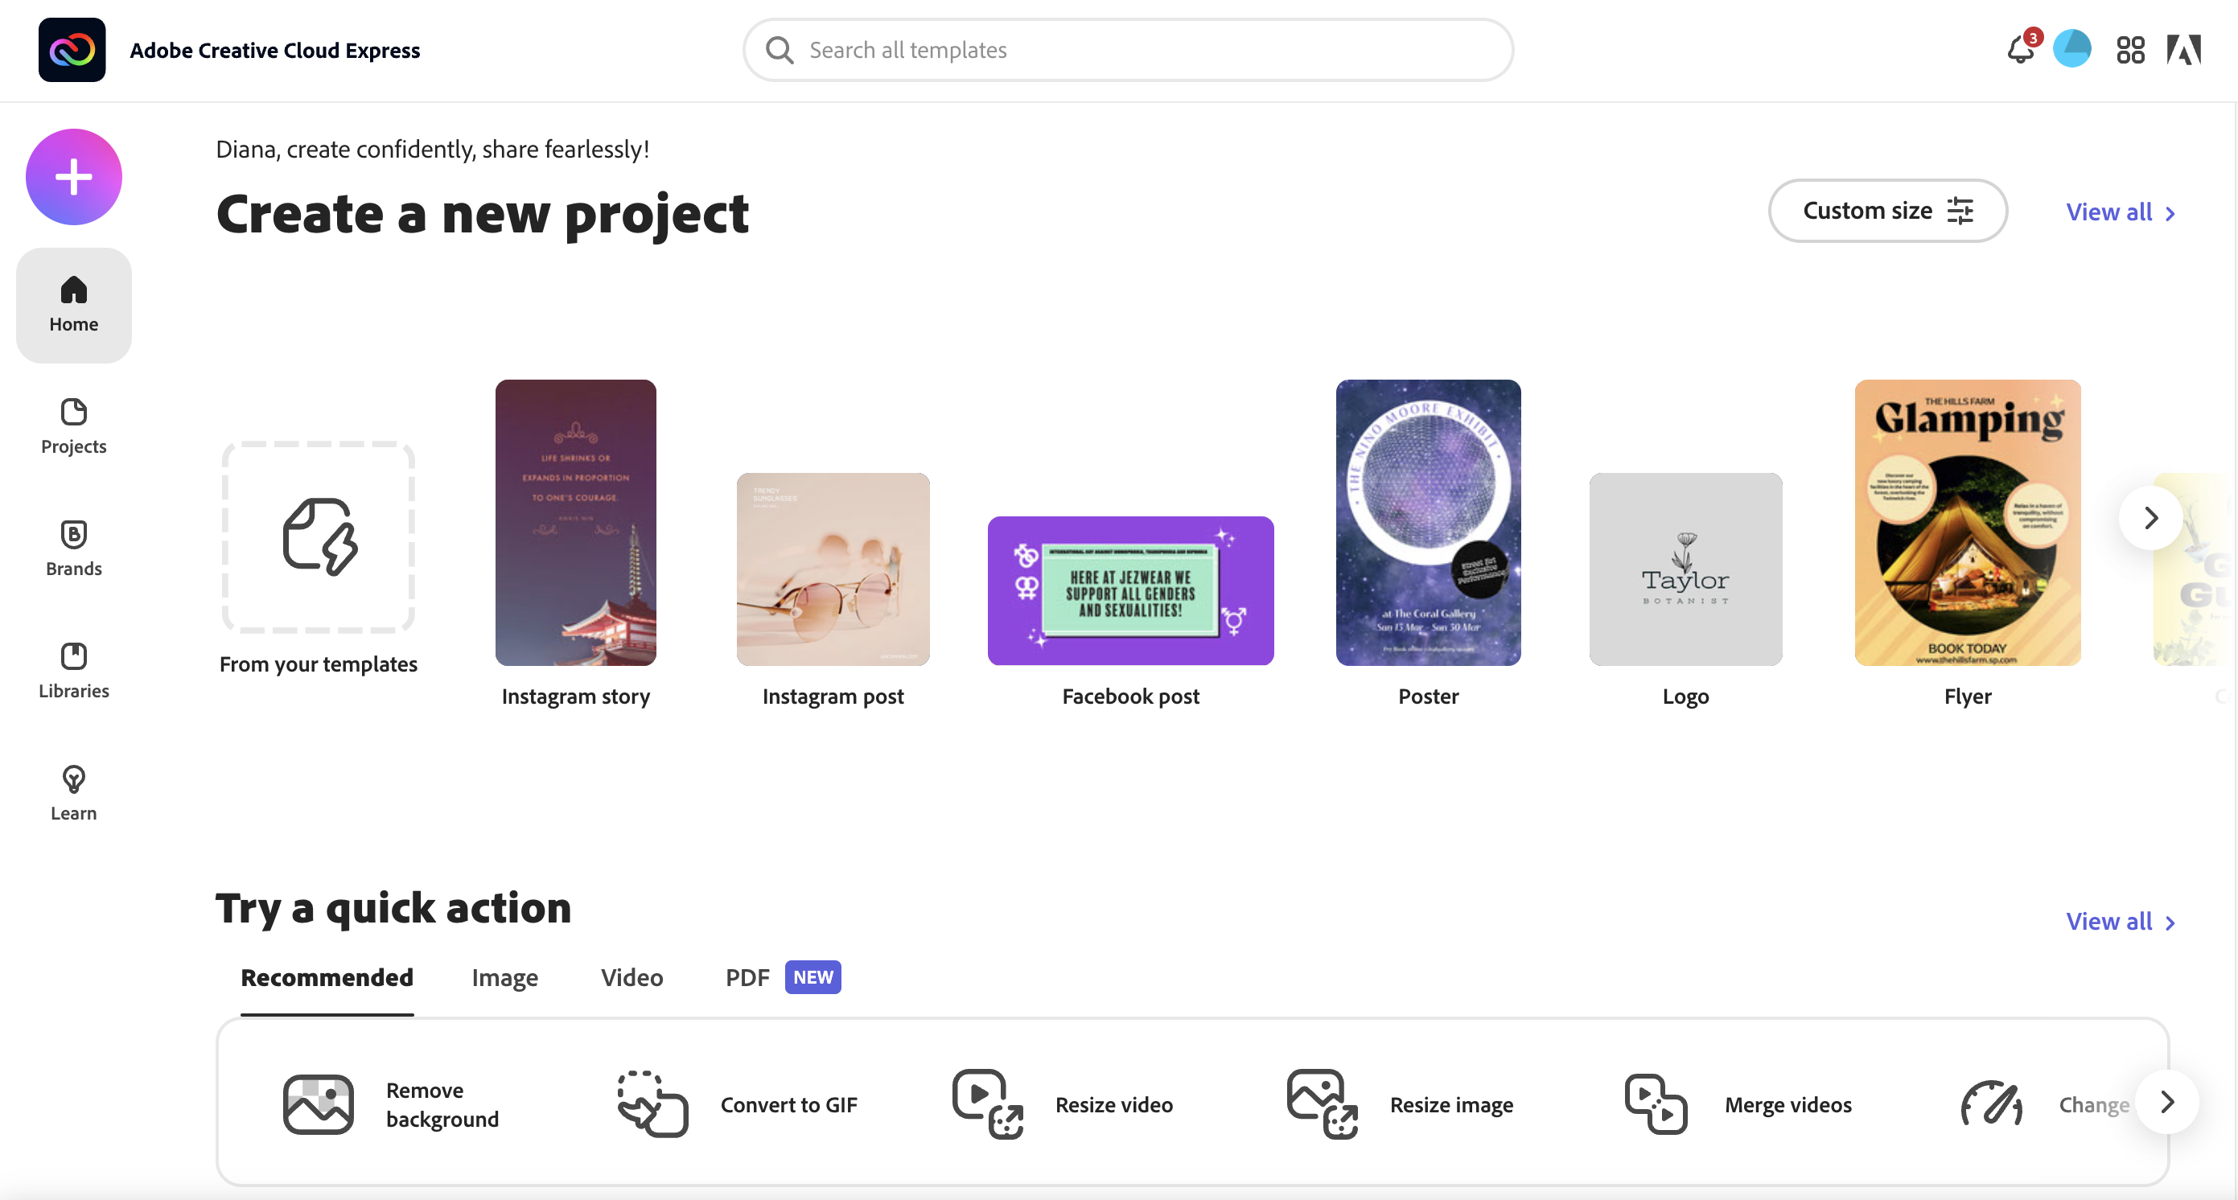Navigate to Brands section

tap(72, 548)
